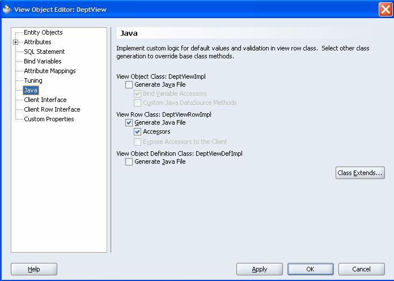Select Entity Objects in the tree
The width and height of the screenshot is (394, 281).
click(x=43, y=32)
